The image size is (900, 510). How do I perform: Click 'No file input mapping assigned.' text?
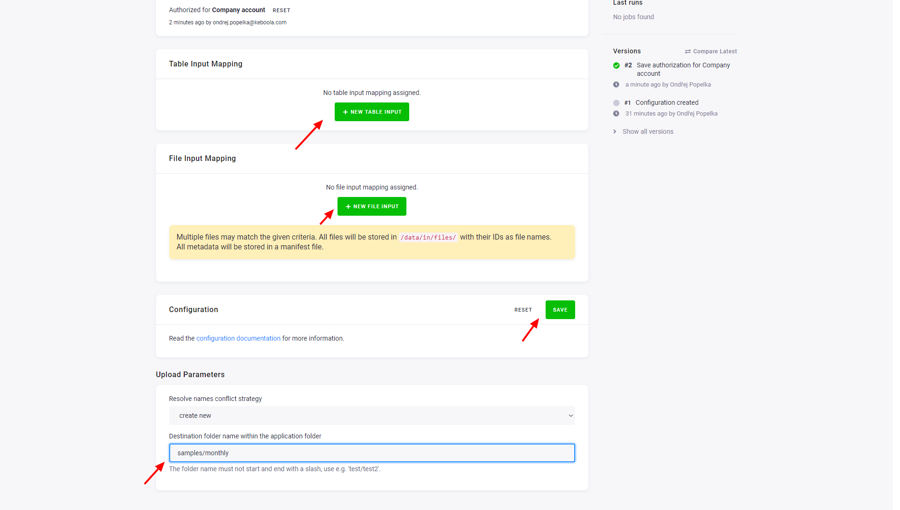[372, 187]
